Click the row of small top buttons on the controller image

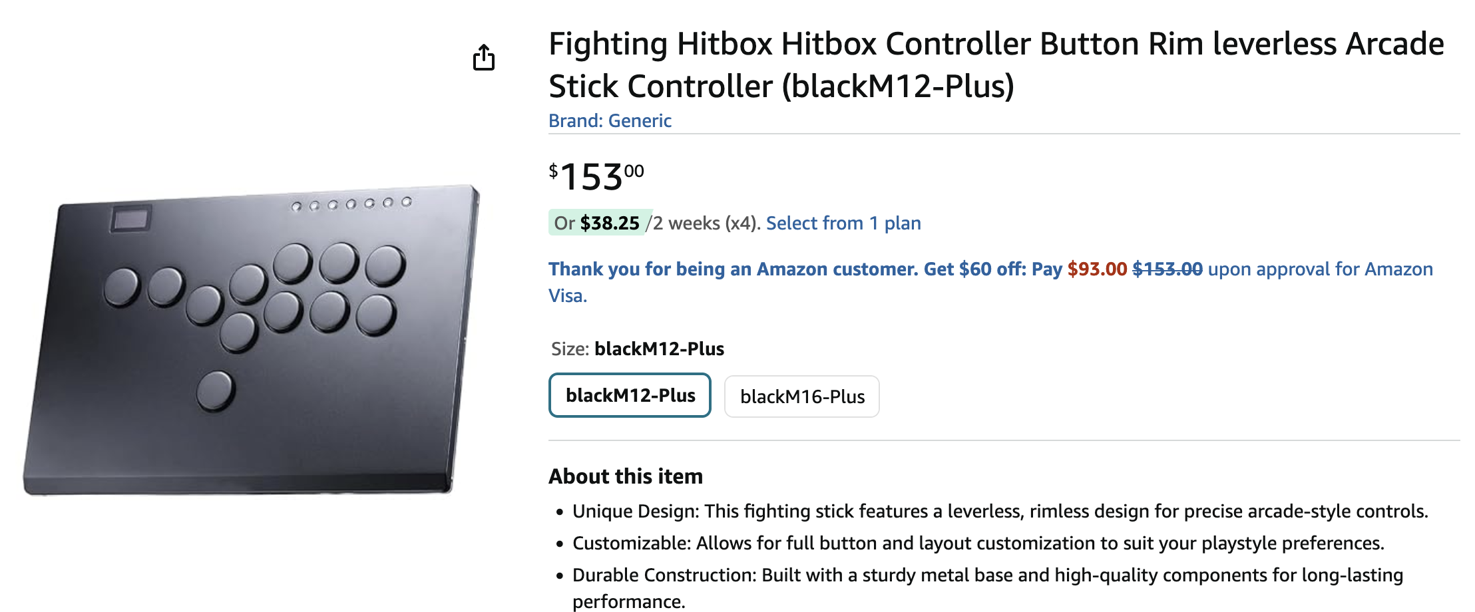pyautogui.click(x=351, y=204)
